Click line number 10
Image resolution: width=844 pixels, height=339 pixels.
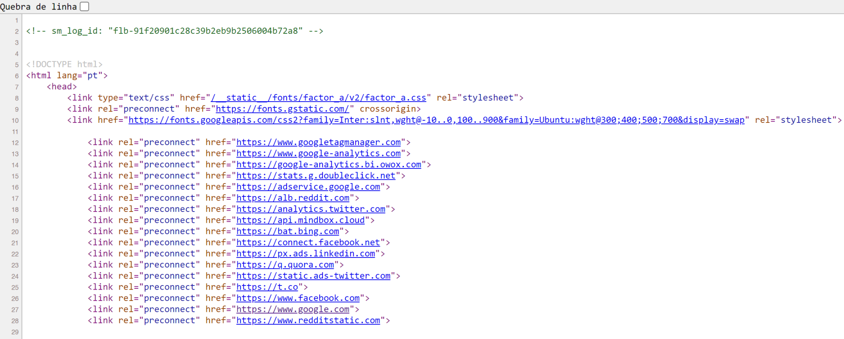click(x=15, y=120)
